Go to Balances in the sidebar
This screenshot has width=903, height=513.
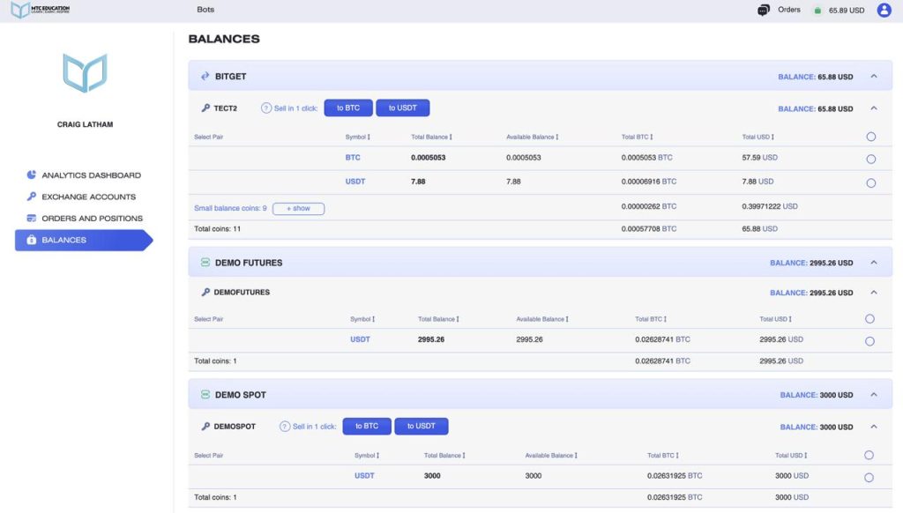pos(63,240)
